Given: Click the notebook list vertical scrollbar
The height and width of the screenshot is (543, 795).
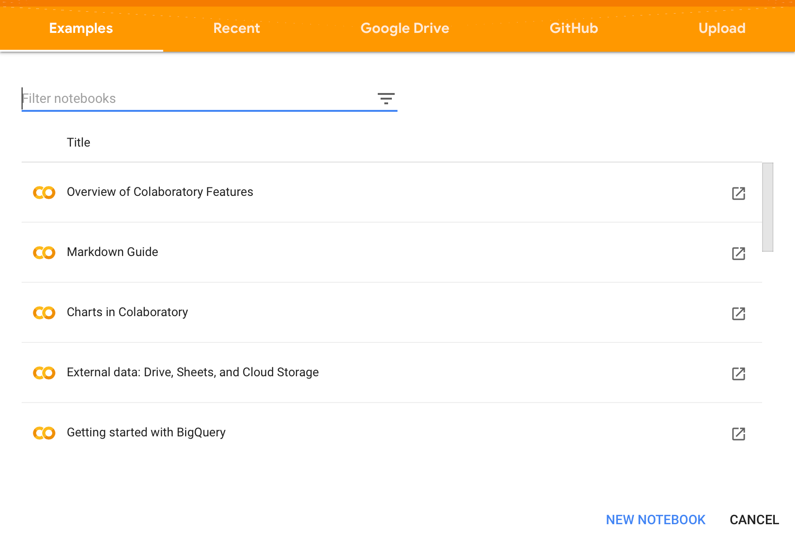Looking at the screenshot, I should pos(767,207).
